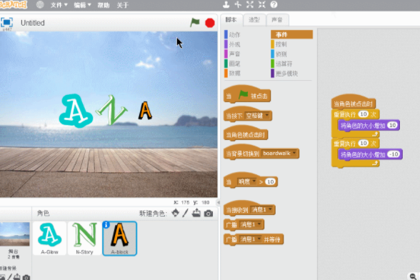This screenshot has width=420, height=280.
Task: Create new sprite from camera
Action: click(x=209, y=214)
